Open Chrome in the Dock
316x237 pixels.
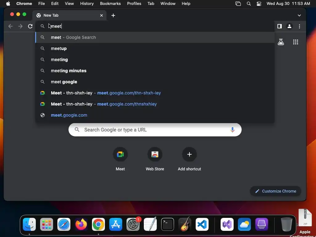(x=98, y=224)
